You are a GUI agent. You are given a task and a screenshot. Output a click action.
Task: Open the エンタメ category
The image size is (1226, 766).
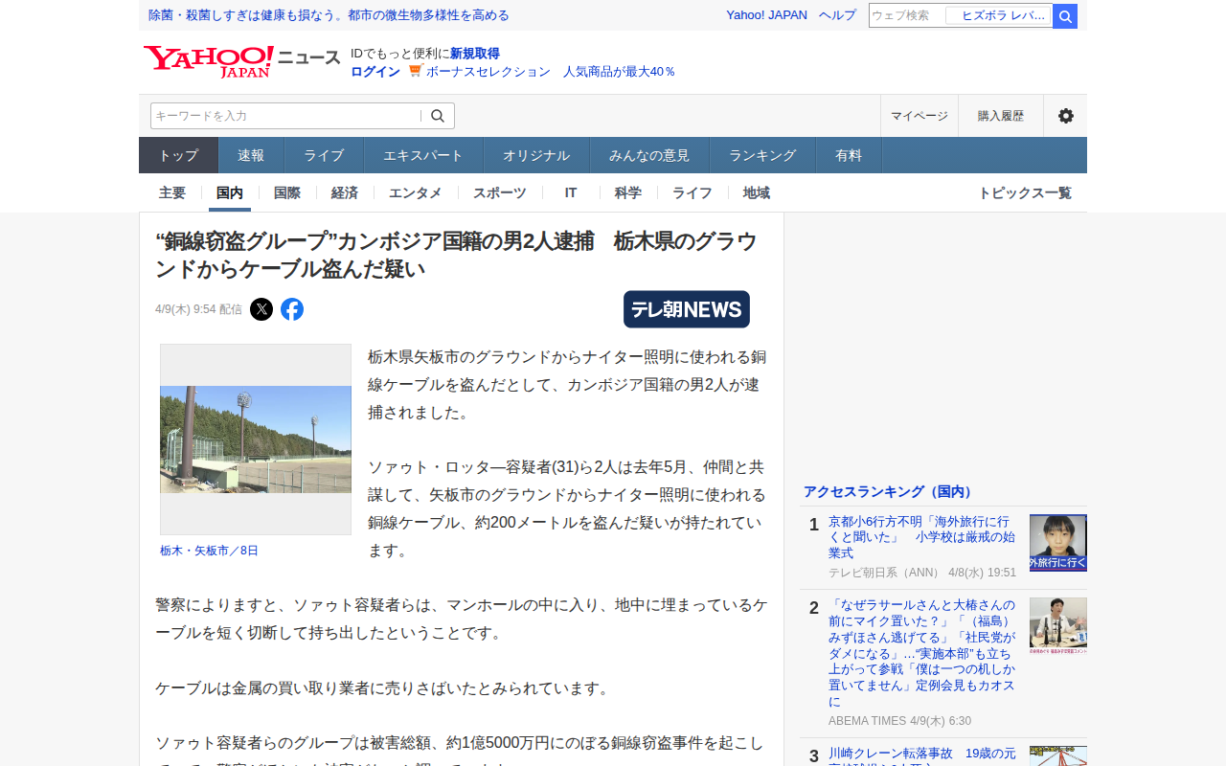(x=416, y=192)
